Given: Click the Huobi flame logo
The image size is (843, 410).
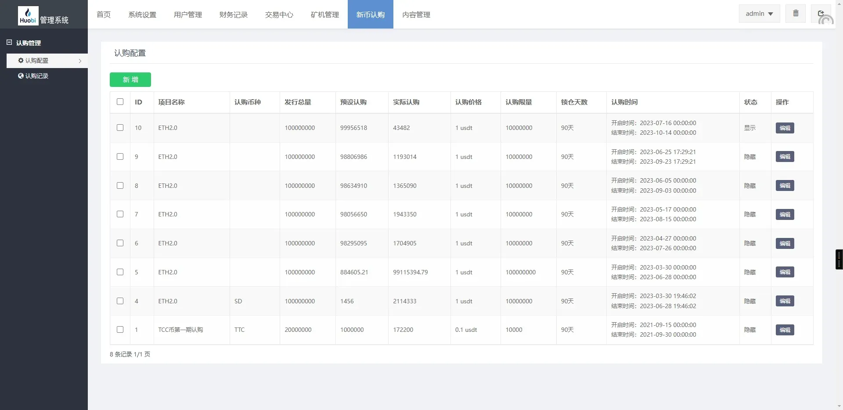Looking at the screenshot, I should [28, 11].
